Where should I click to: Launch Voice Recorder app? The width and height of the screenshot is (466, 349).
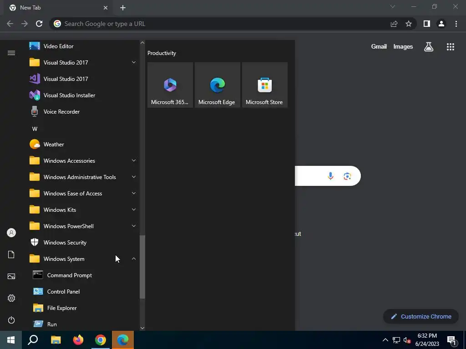click(82, 112)
